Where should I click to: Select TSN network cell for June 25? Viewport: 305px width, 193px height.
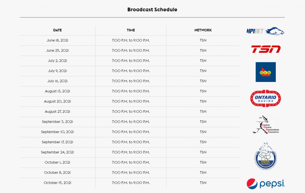tap(203, 50)
